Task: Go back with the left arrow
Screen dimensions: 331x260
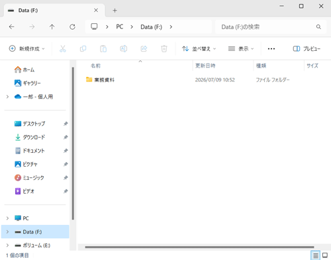Action: tap(12, 27)
